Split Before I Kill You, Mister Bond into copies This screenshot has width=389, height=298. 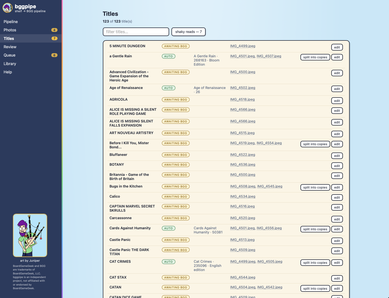pyautogui.click(x=315, y=144)
